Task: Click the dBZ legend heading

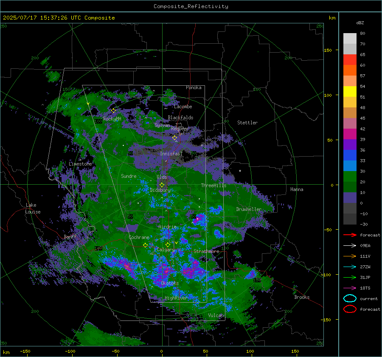Action: pyautogui.click(x=360, y=22)
